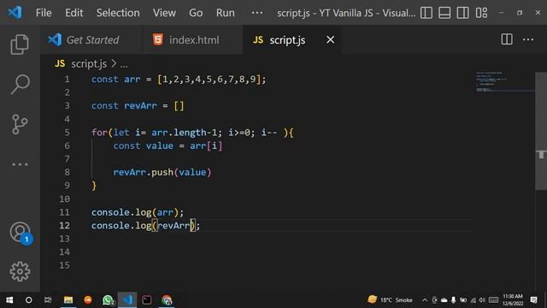This screenshot has width=547, height=308.
Task: Open Task View on the taskbar
Action: coord(48,300)
